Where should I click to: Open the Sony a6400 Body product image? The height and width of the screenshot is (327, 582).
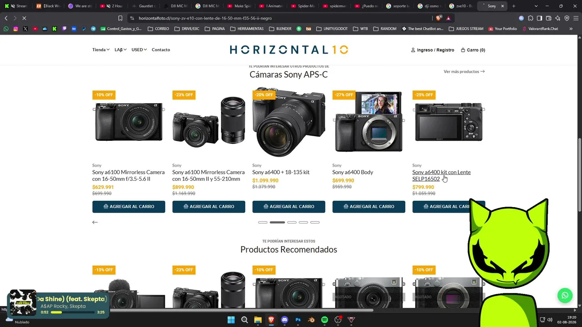pos(369,122)
